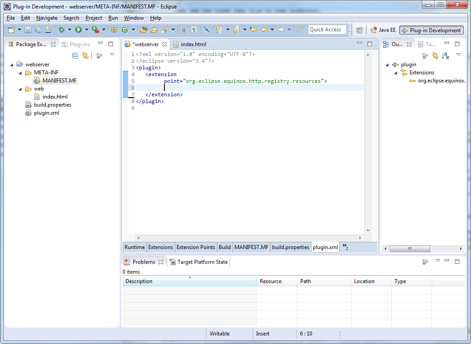Open build.properties page tab
This screenshot has height=344, width=471.
(x=290, y=247)
